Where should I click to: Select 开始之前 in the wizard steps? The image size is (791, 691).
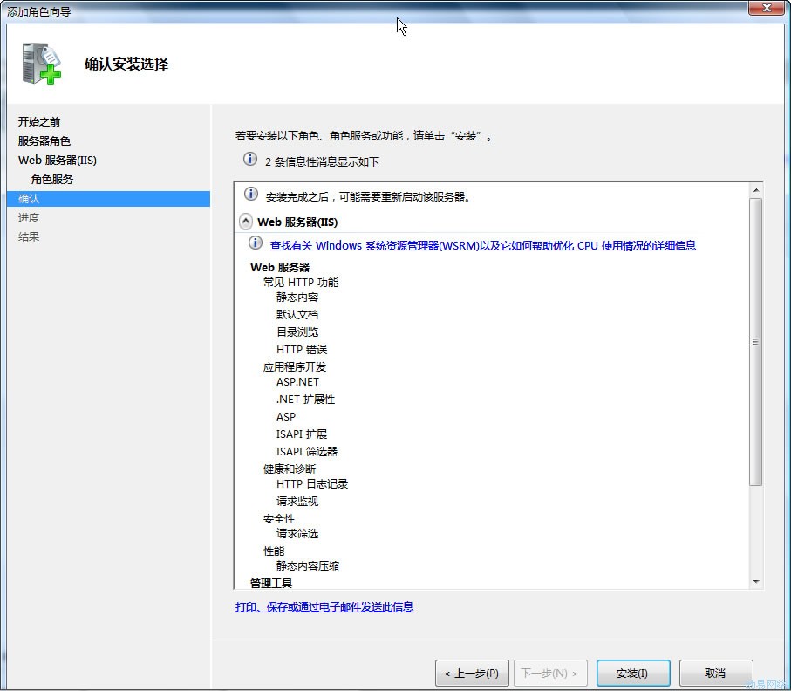(39, 121)
